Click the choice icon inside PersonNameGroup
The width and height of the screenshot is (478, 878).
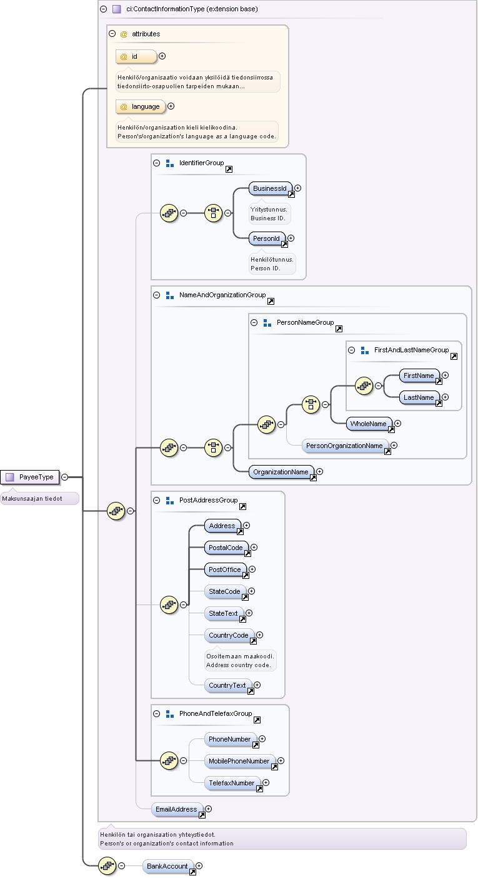tap(311, 404)
